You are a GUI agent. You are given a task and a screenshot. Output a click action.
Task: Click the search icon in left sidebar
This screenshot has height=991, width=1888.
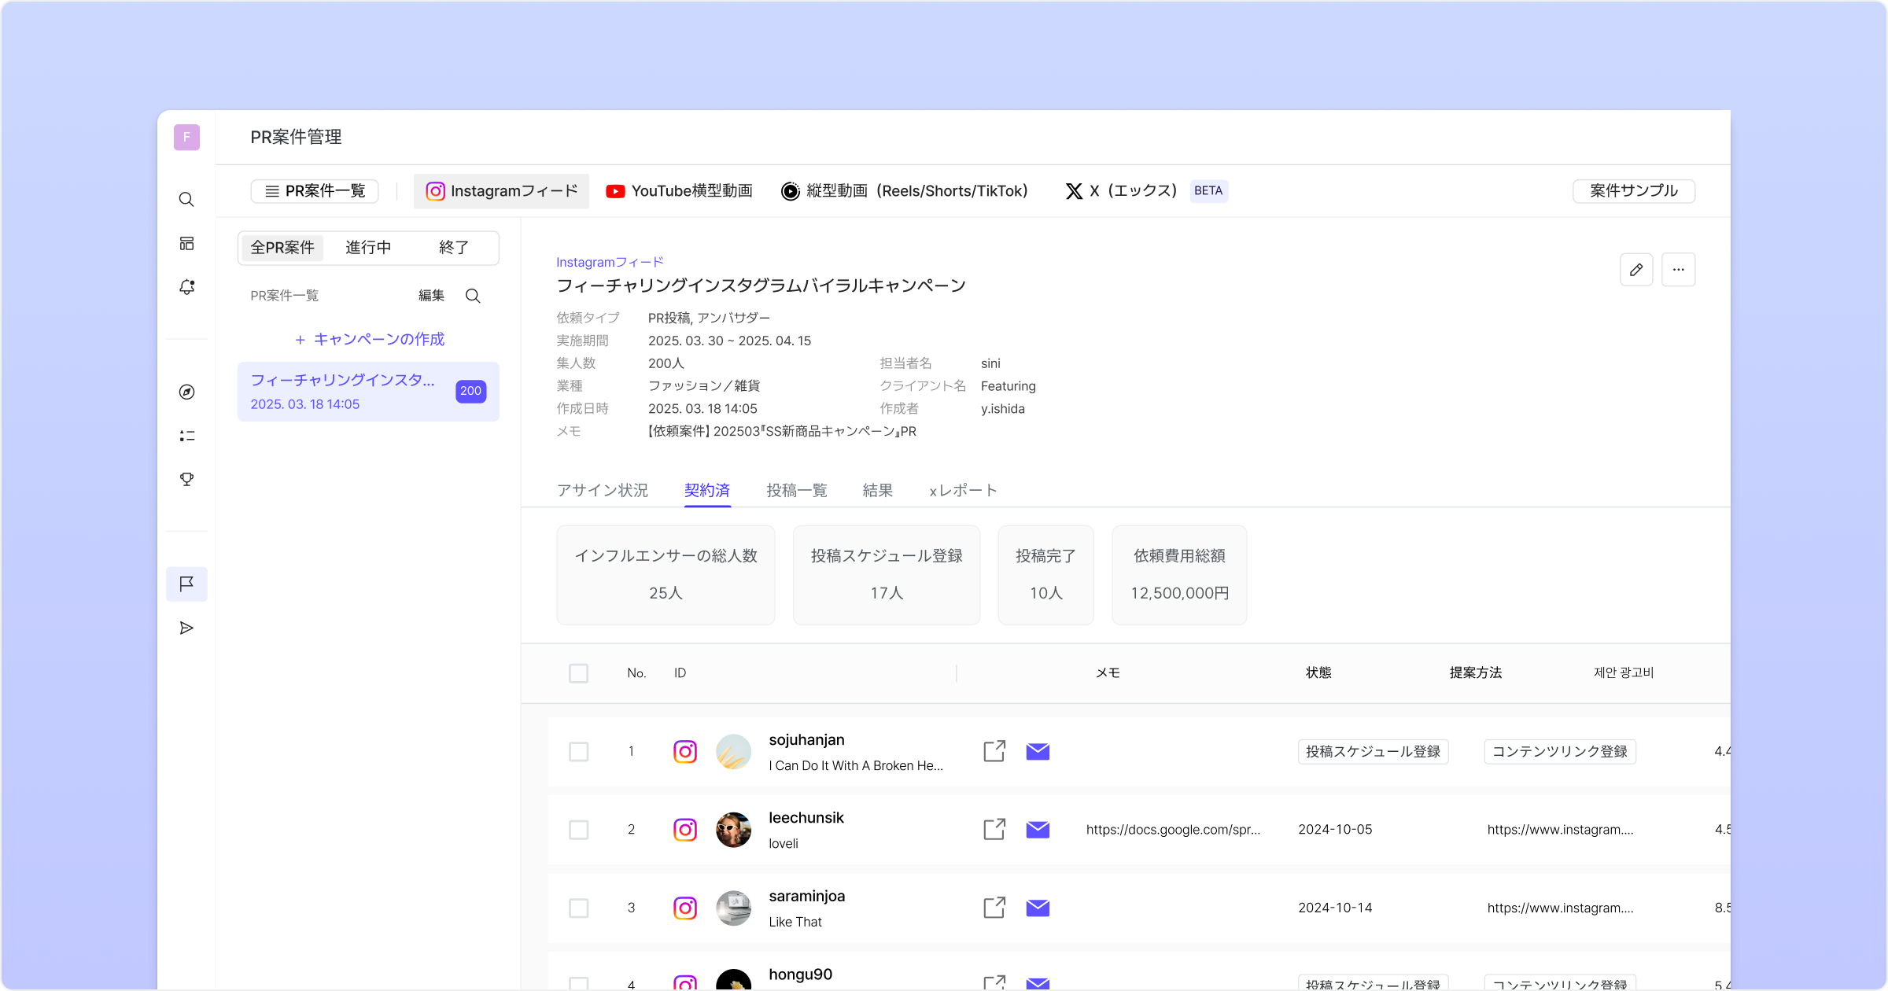(x=186, y=200)
